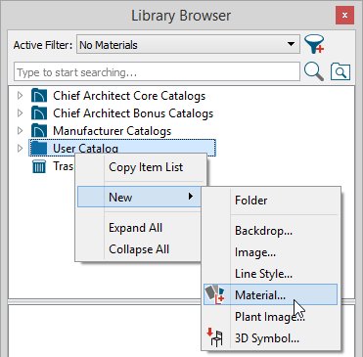Open the Active Filter dropdown
This screenshot has width=363, height=357.
(x=188, y=44)
